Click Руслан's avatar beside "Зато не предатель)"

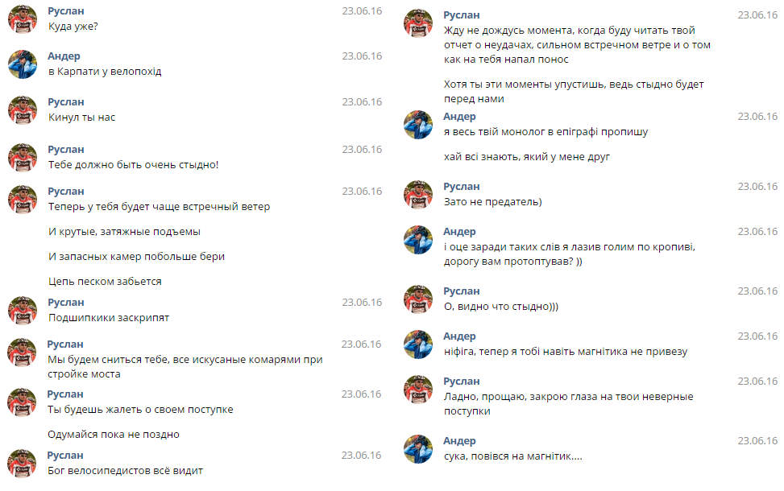(x=418, y=194)
